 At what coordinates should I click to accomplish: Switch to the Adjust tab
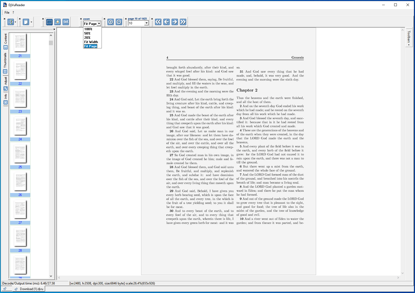pos(6,84)
